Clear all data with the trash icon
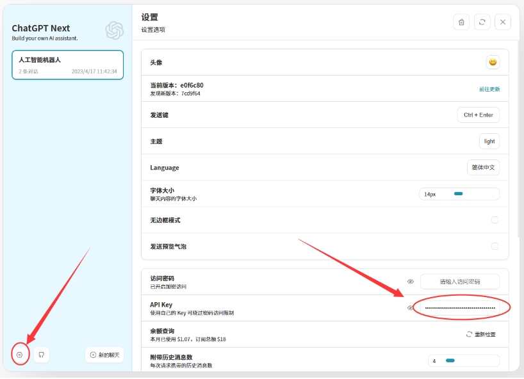The height and width of the screenshot is (379, 524). 461,22
